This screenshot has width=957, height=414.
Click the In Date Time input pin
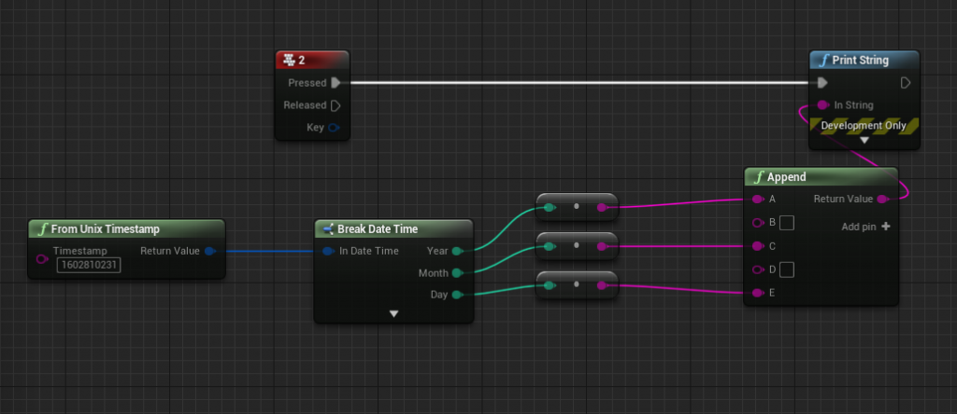click(328, 251)
